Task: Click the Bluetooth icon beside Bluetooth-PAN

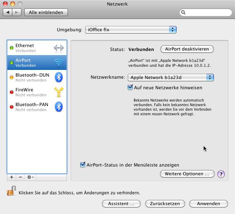Action: [x=59, y=107]
